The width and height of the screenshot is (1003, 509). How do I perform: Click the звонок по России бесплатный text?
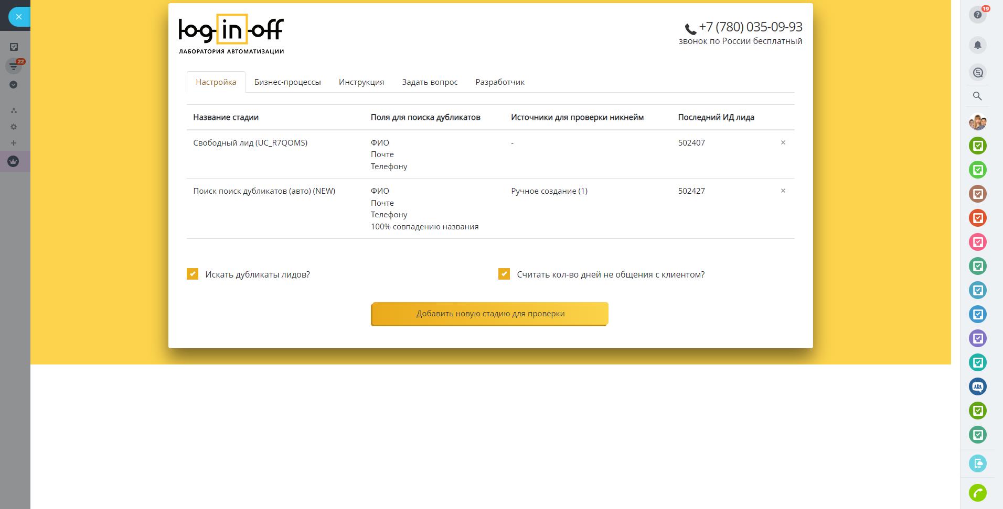point(740,41)
